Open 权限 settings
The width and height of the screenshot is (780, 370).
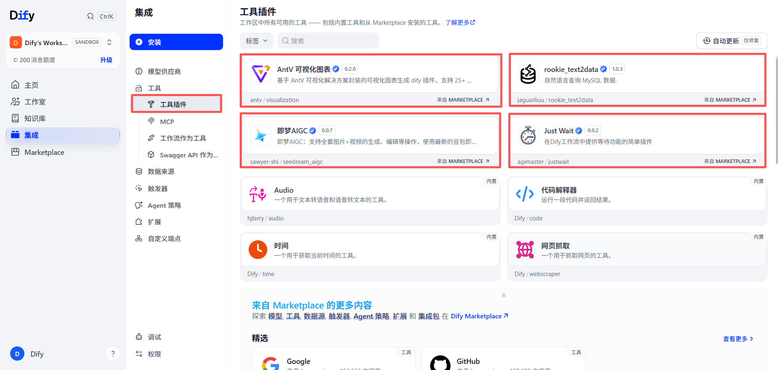176,354
